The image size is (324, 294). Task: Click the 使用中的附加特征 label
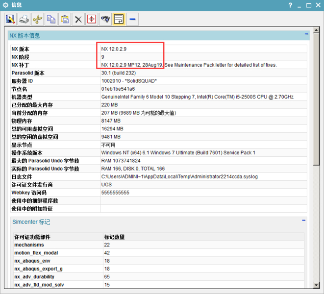(32, 209)
